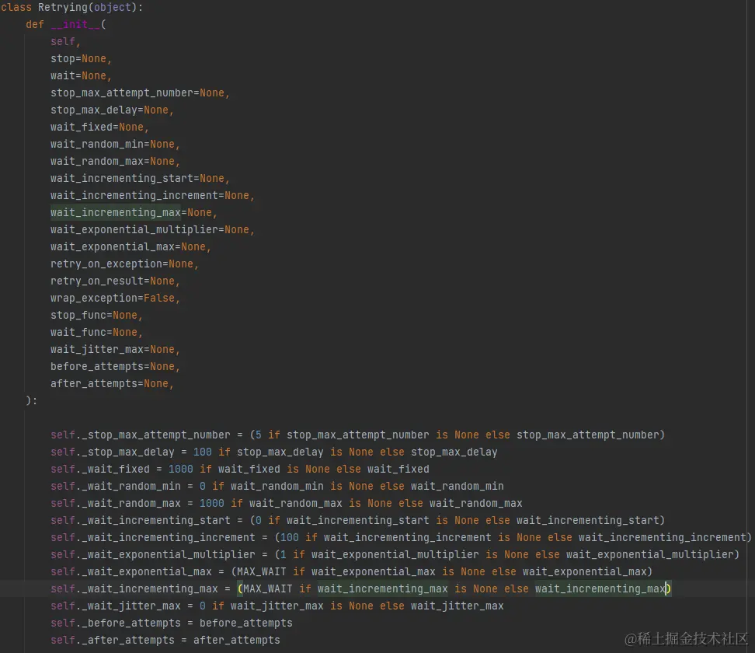Click the wait_func=None parameter

click(x=97, y=332)
